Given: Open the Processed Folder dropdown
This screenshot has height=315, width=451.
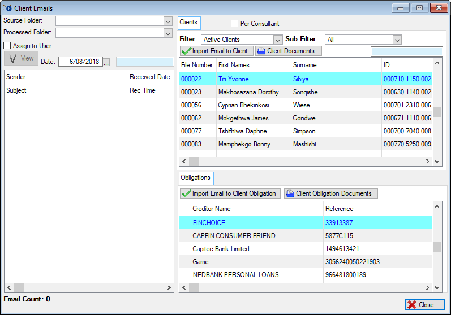Looking at the screenshot, I should tap(167, 33).
